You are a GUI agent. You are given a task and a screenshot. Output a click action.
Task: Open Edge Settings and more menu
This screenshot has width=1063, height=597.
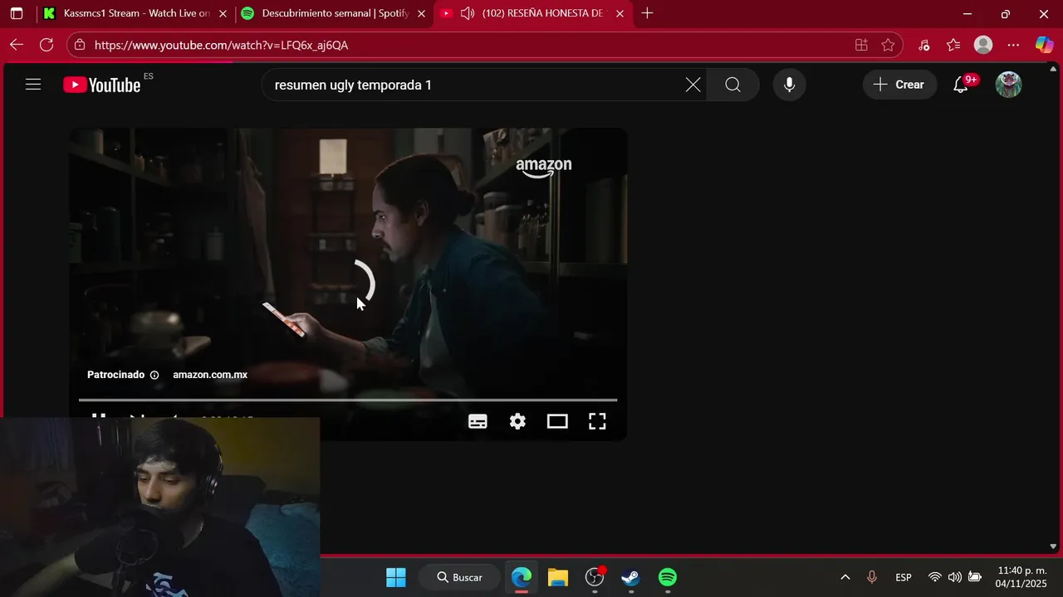tap(1013, 45)
